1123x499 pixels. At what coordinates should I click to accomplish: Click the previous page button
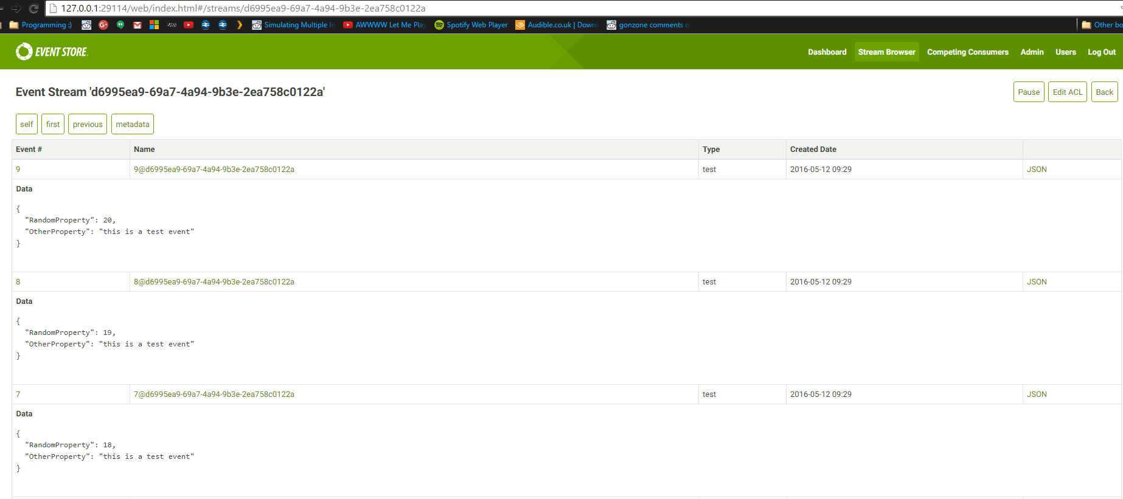pos(88,124)
